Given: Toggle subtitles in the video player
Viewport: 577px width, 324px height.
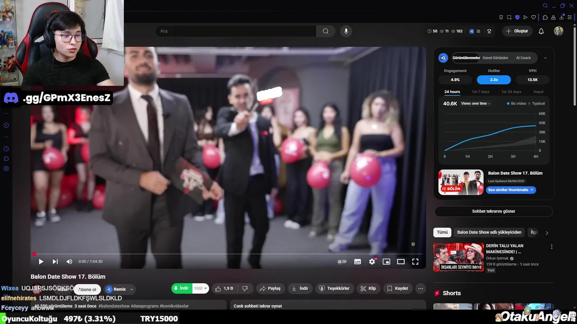Looking at the screenshot, I should (x=357, y=261).
